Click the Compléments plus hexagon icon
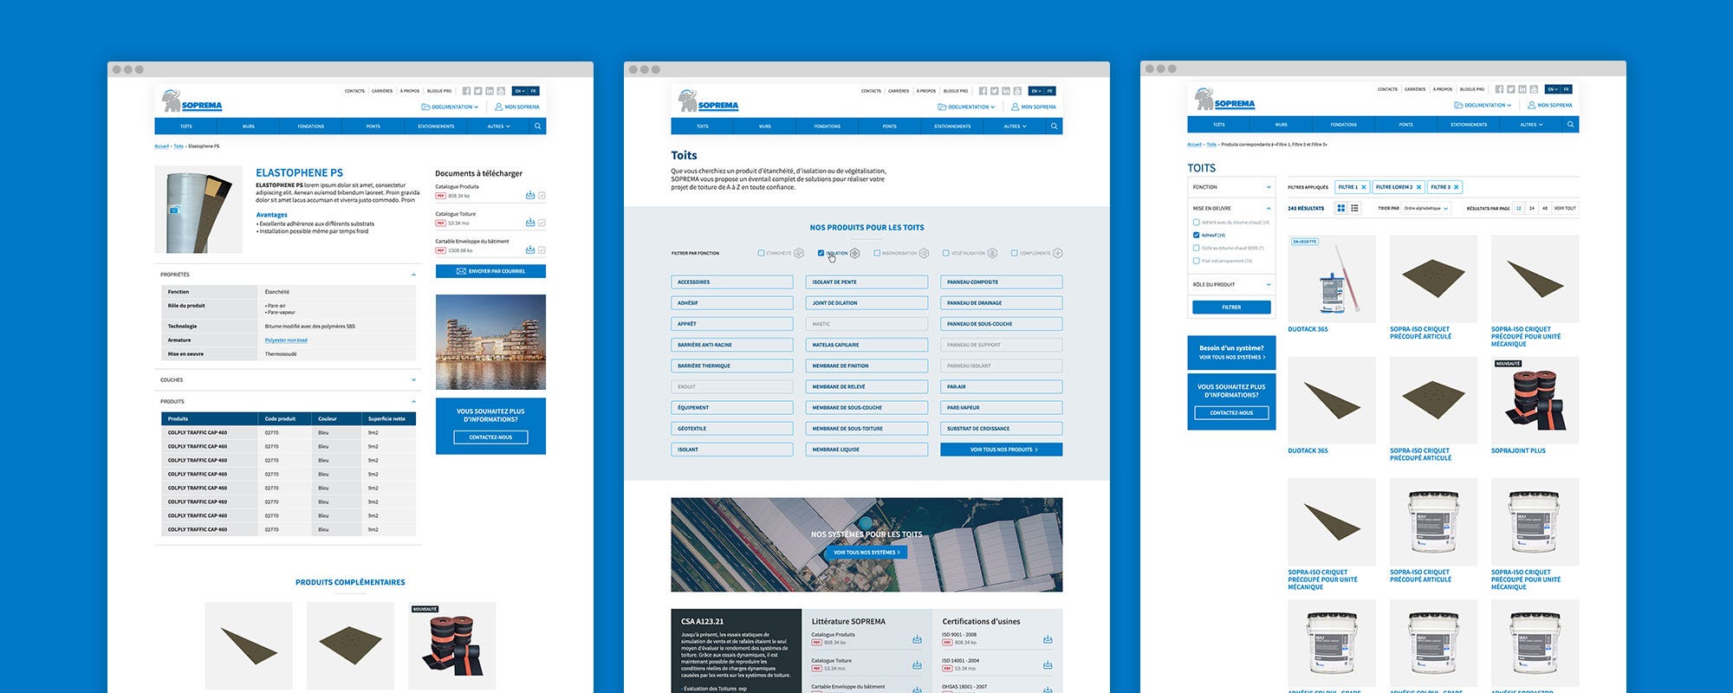1733x693 pixels. point(1057,253)
